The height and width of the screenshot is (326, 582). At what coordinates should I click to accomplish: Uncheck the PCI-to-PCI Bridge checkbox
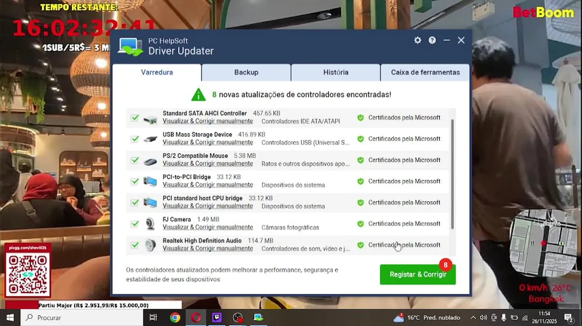135,182
